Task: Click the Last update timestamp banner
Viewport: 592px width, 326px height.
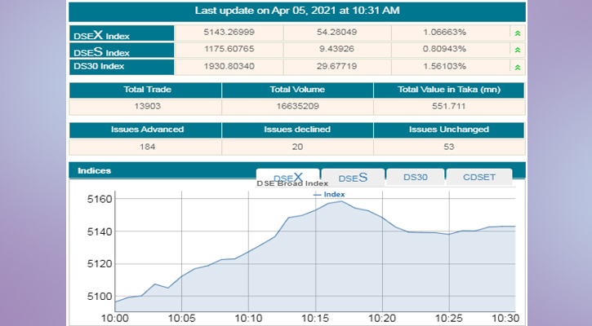Action: coord(297,11)
